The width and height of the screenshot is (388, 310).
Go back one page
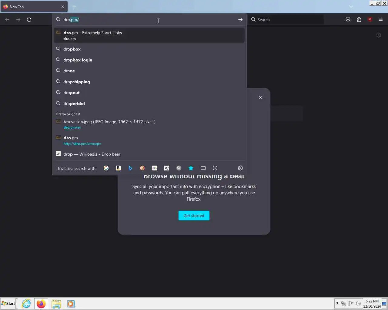[x=7, y=20]
